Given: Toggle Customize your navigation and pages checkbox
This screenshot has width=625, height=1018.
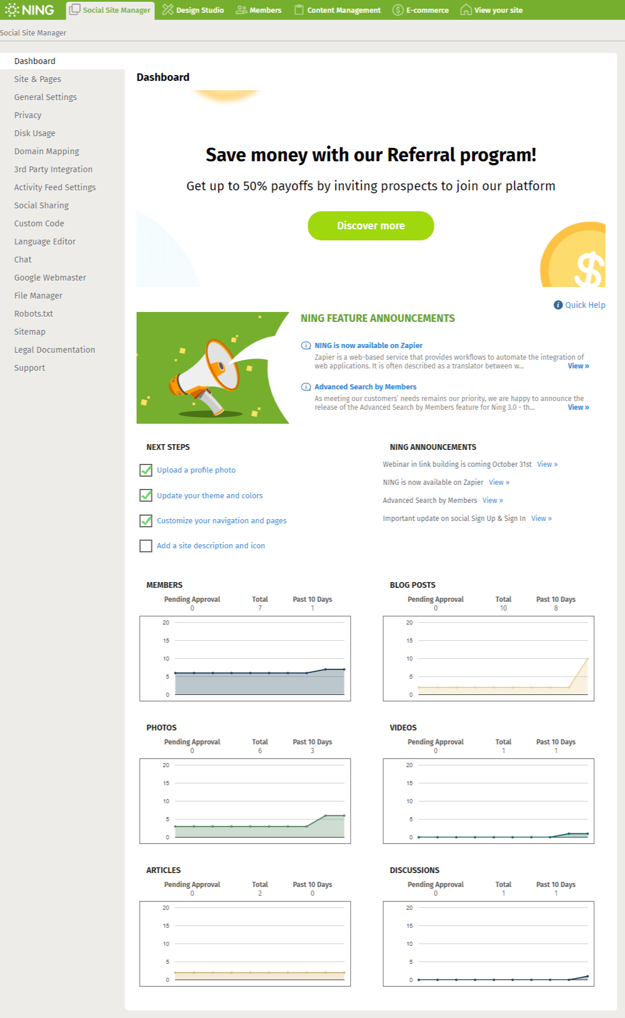Looking at the screenshot, I should click(146, 521).
